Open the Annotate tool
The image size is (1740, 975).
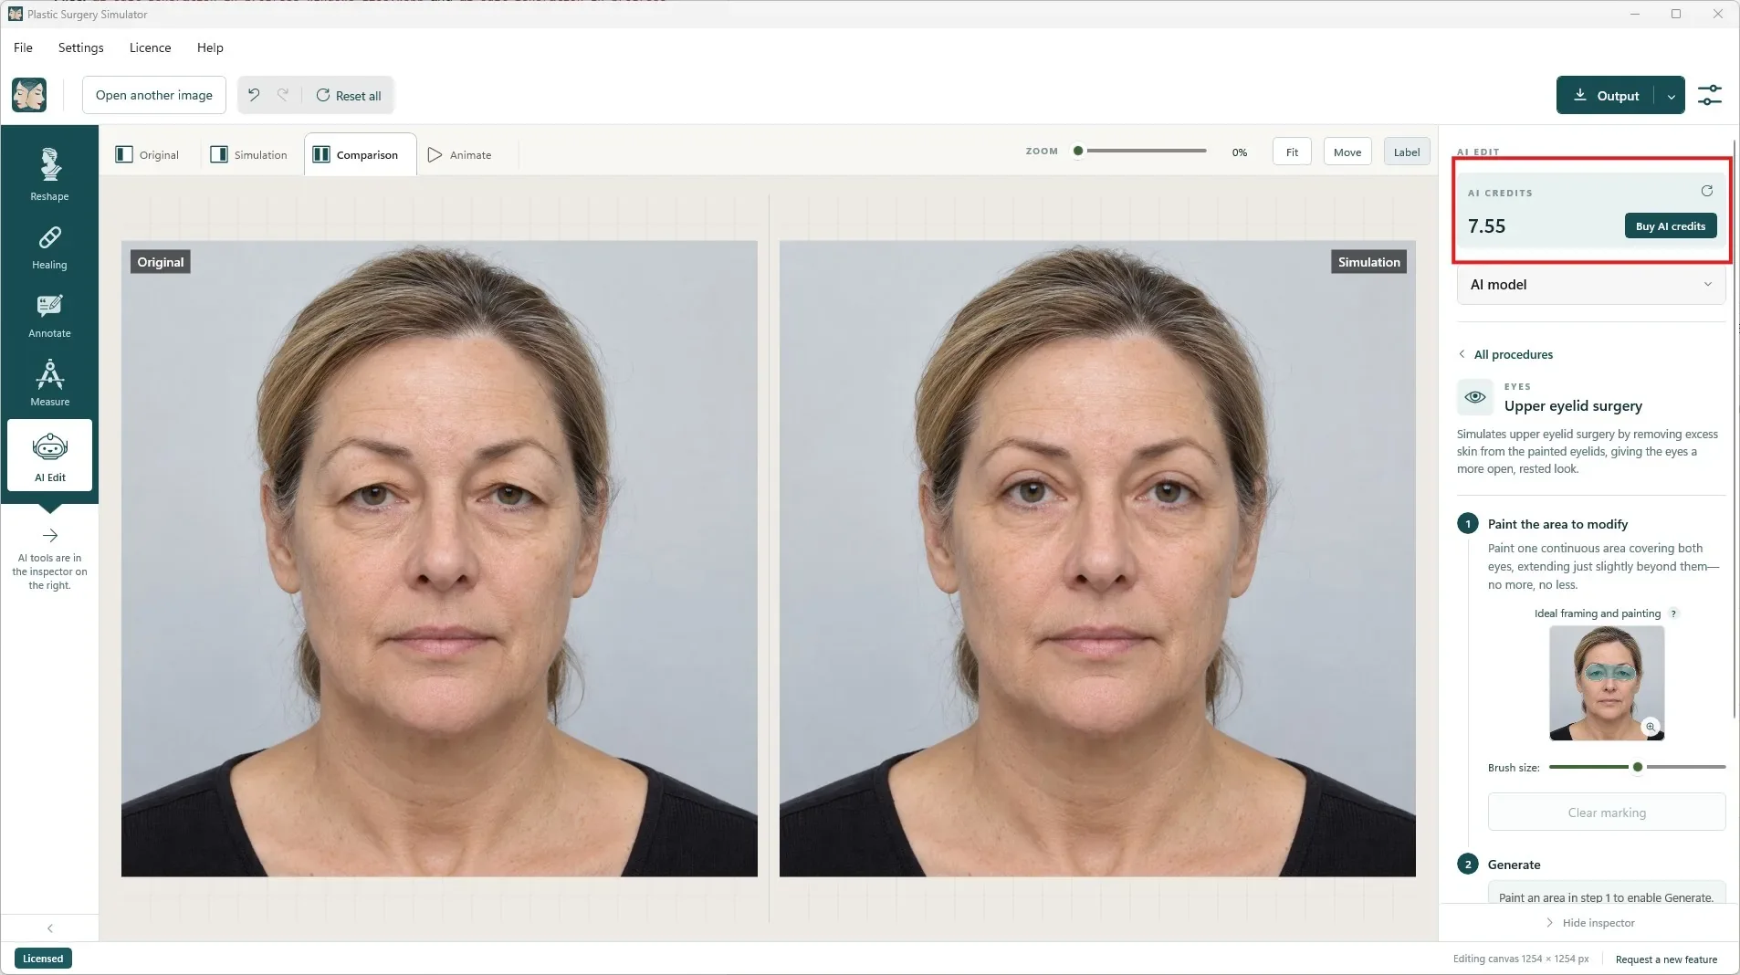click(49, 316)
